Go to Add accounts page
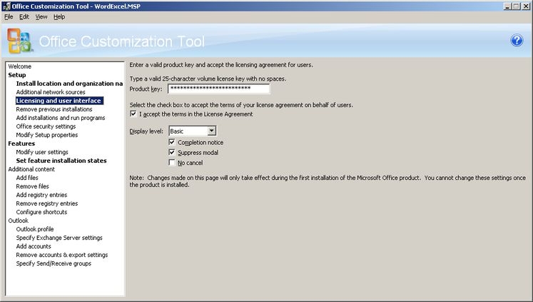533x302 pixels. [34, 246]
